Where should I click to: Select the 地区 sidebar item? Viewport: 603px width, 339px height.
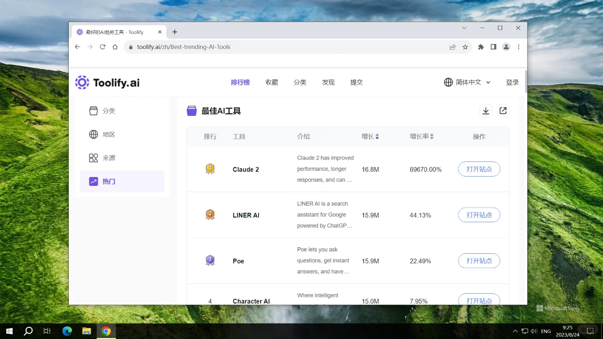[x=108, y=134]
